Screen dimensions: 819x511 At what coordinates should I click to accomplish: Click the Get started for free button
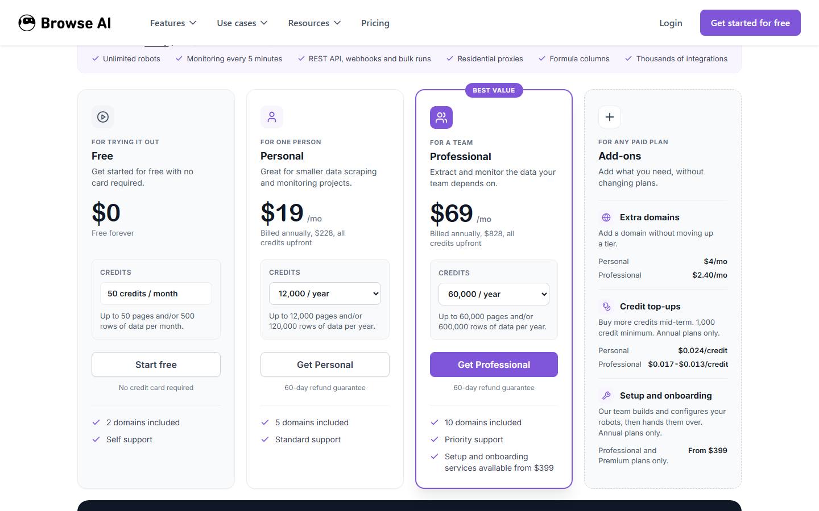tap(750, 23)
